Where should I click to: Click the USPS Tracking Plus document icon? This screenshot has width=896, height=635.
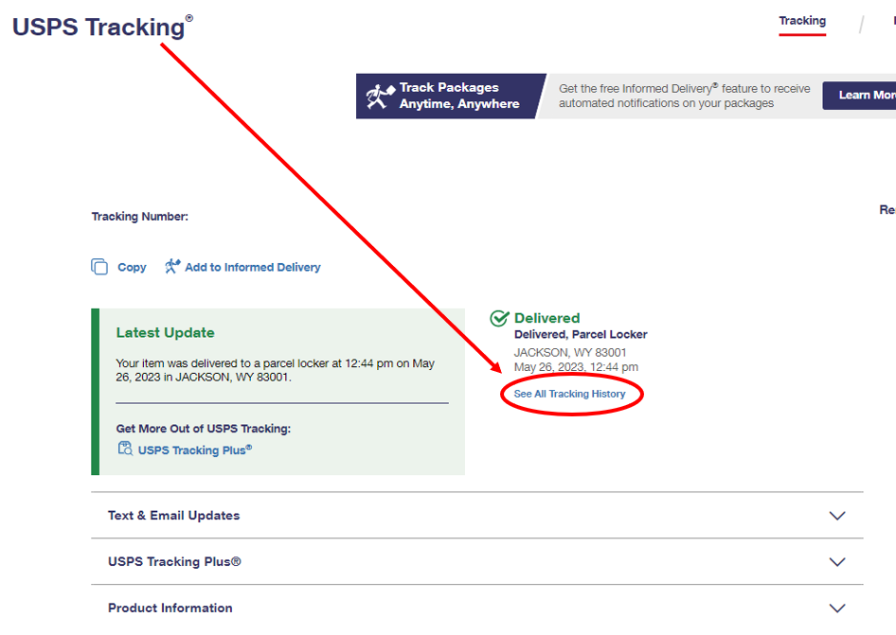125,449
